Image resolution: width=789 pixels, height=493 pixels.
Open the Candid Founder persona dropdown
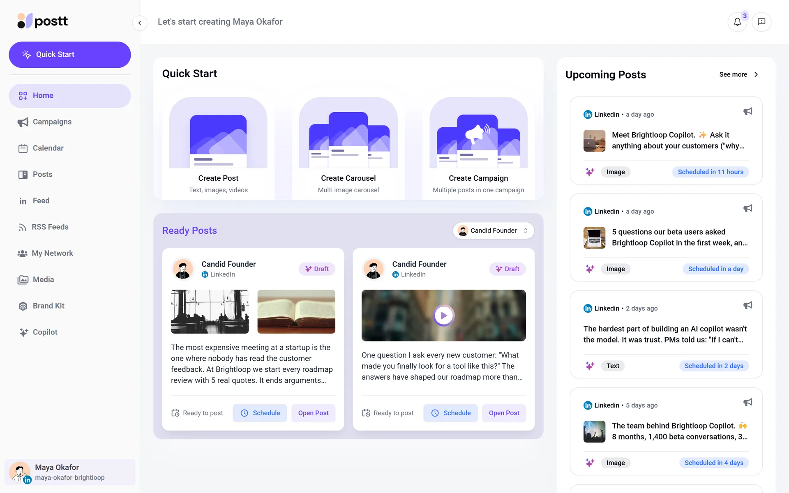(x=493, y=231)
